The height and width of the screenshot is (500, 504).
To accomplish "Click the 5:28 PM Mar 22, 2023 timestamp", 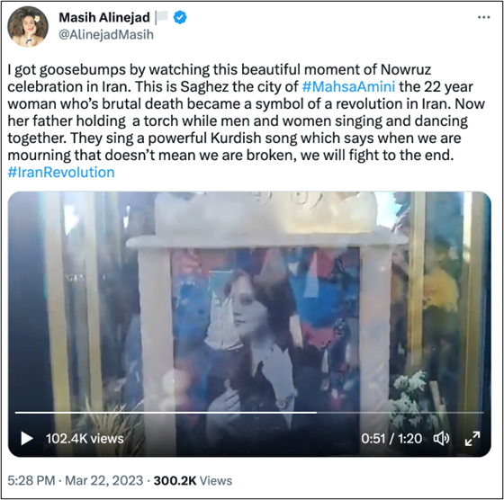I will (76, 481).
